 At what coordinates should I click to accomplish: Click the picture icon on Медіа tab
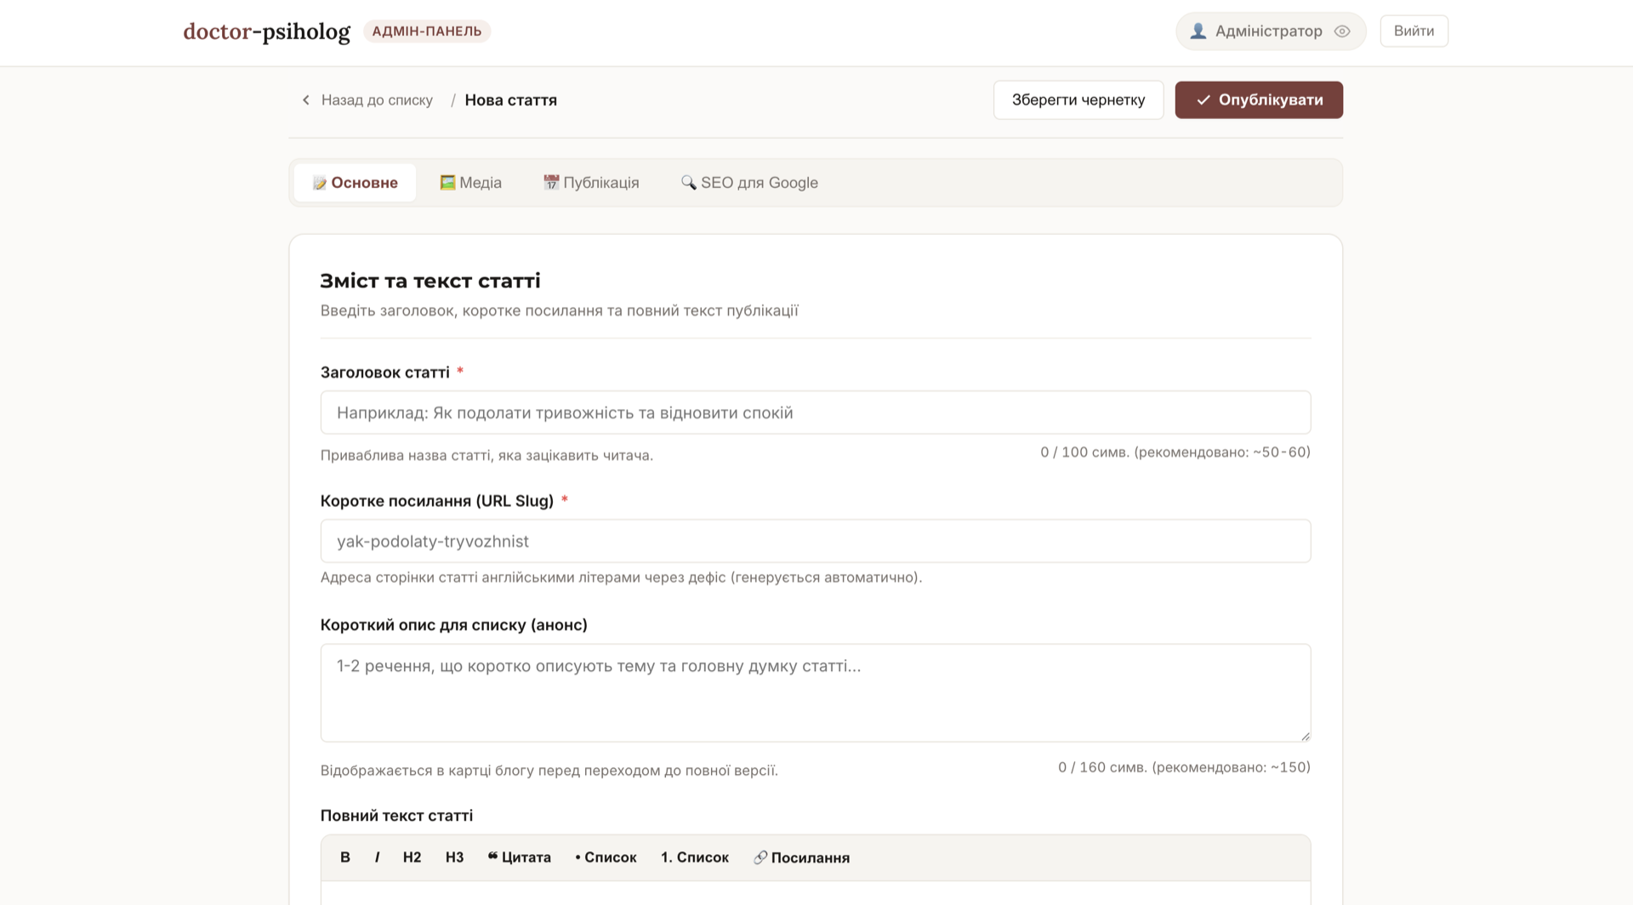coord(447,182)
